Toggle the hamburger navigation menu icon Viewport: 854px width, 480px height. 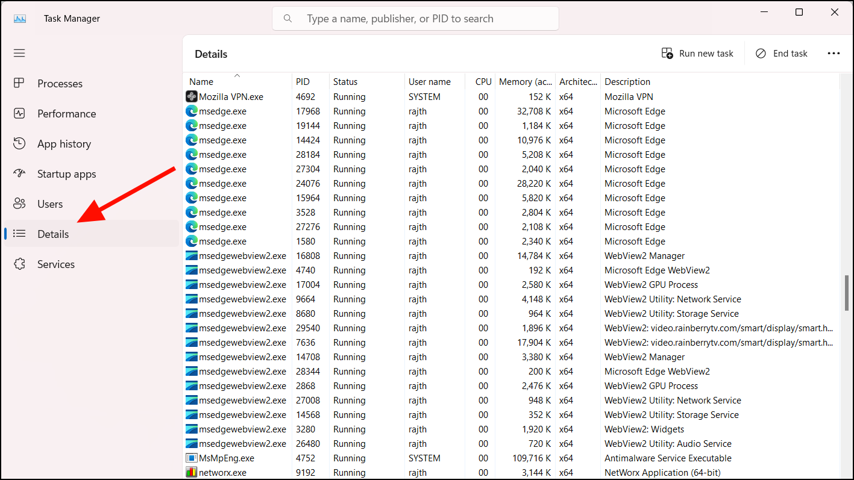click(19, 53)
